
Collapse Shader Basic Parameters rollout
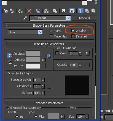[7, 26]
